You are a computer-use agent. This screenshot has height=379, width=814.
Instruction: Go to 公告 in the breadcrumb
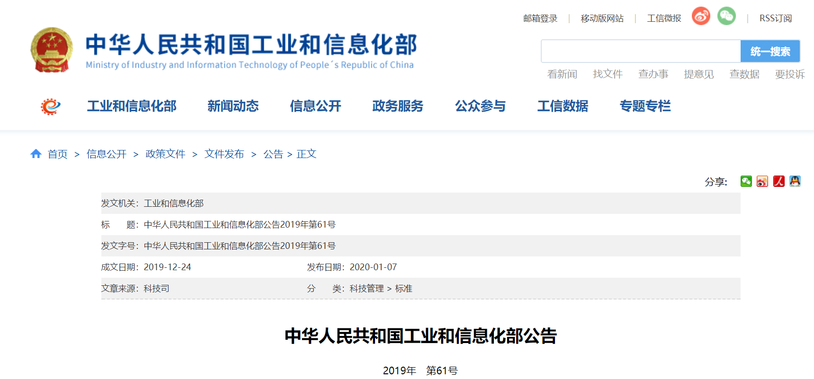coord(273,154)
